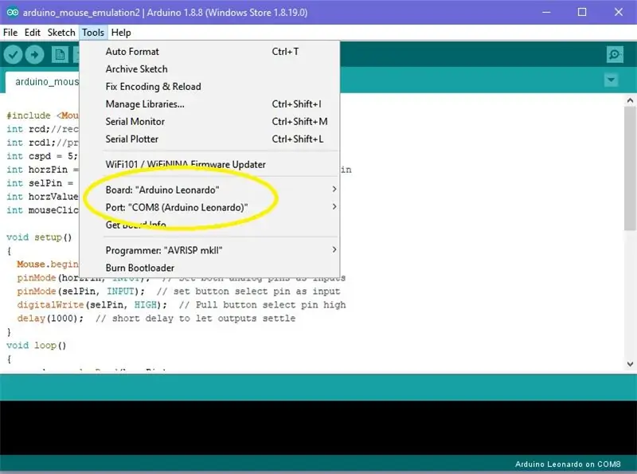637x474 pixels.
Task: Open the Serial Monitor magnifier icon
Action: pos(615,54)
